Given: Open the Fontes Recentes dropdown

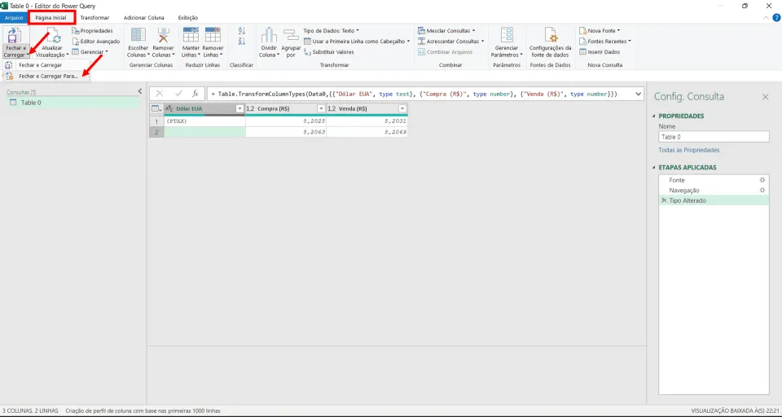Looking at the screenshot, I should pos(605,42).
